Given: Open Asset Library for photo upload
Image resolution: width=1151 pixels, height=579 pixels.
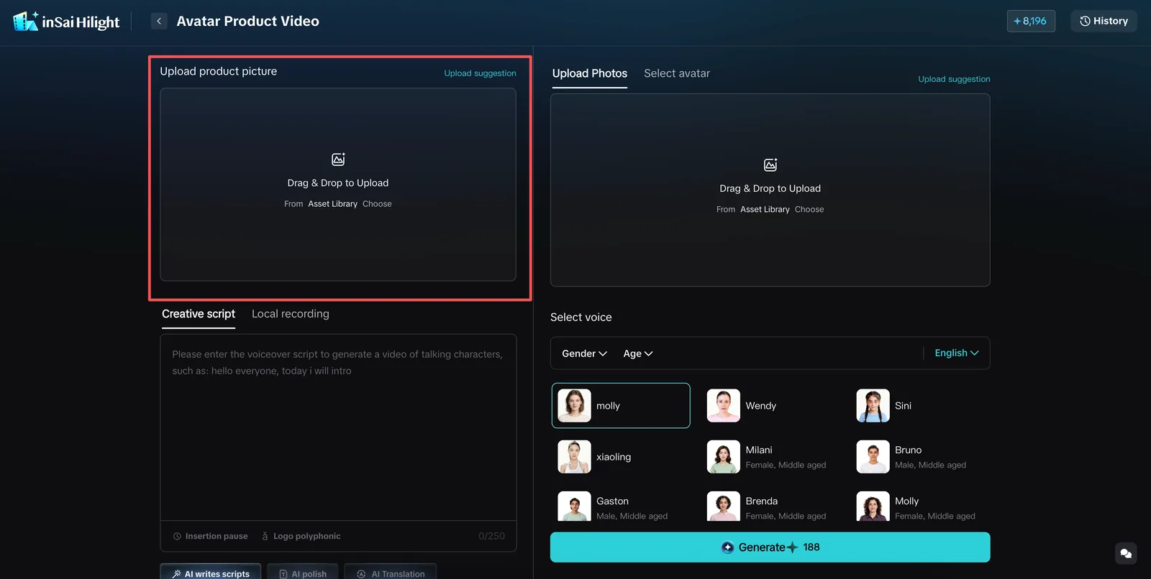Looking at the screenshot, I should point(765,210).
